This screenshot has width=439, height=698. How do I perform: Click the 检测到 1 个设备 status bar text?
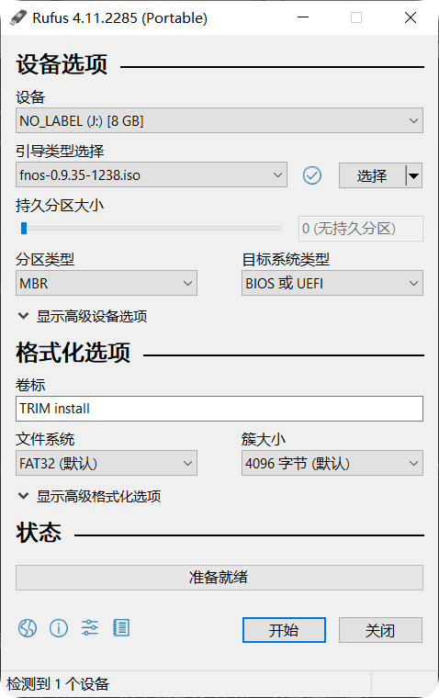[58, 683]
